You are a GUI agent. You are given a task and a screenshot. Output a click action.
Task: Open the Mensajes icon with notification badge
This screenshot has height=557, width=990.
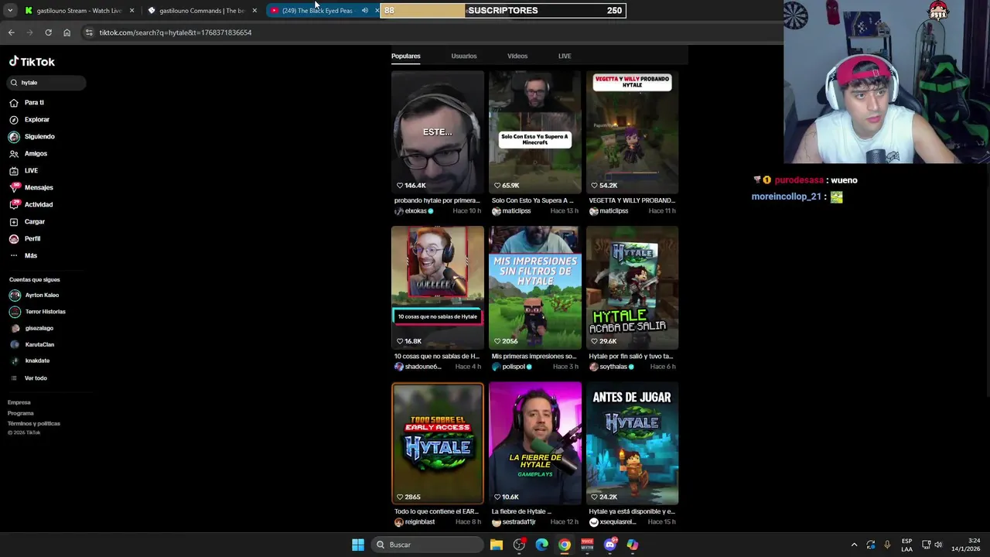[x=15, y=187]
